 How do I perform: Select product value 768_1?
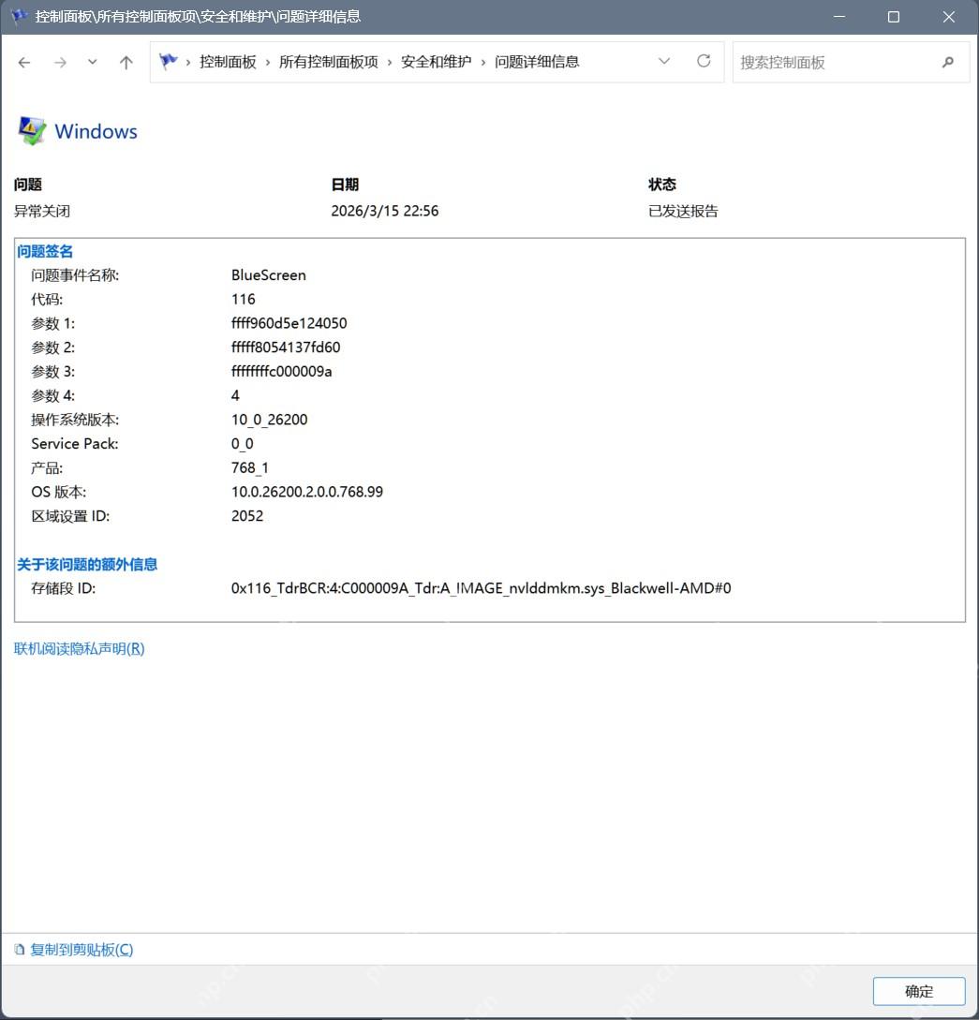[x=250, y=467]
